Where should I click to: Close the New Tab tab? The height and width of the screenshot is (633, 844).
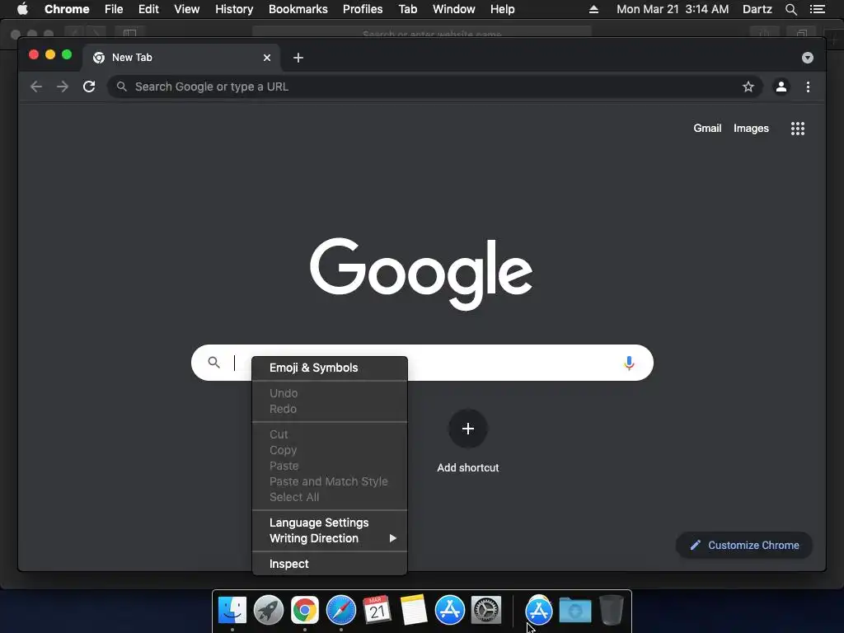click(x=267, y=58)
